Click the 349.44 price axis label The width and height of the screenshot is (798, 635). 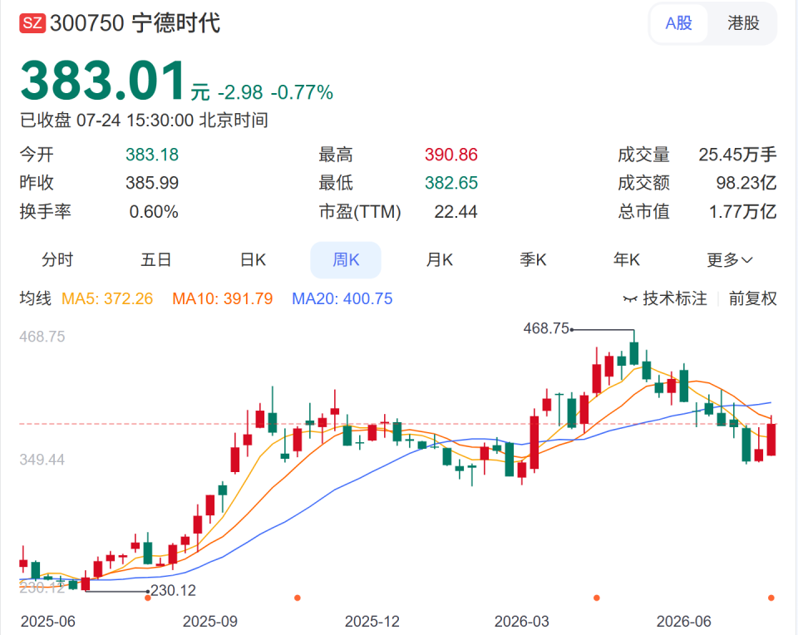pyautogui.click(x=42, y=460)
